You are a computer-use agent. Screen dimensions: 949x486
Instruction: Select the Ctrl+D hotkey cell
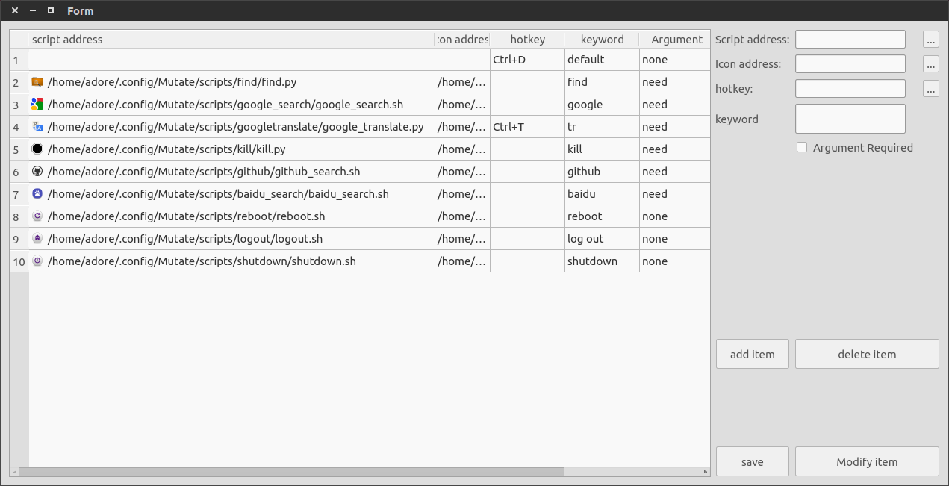[527, 60]
